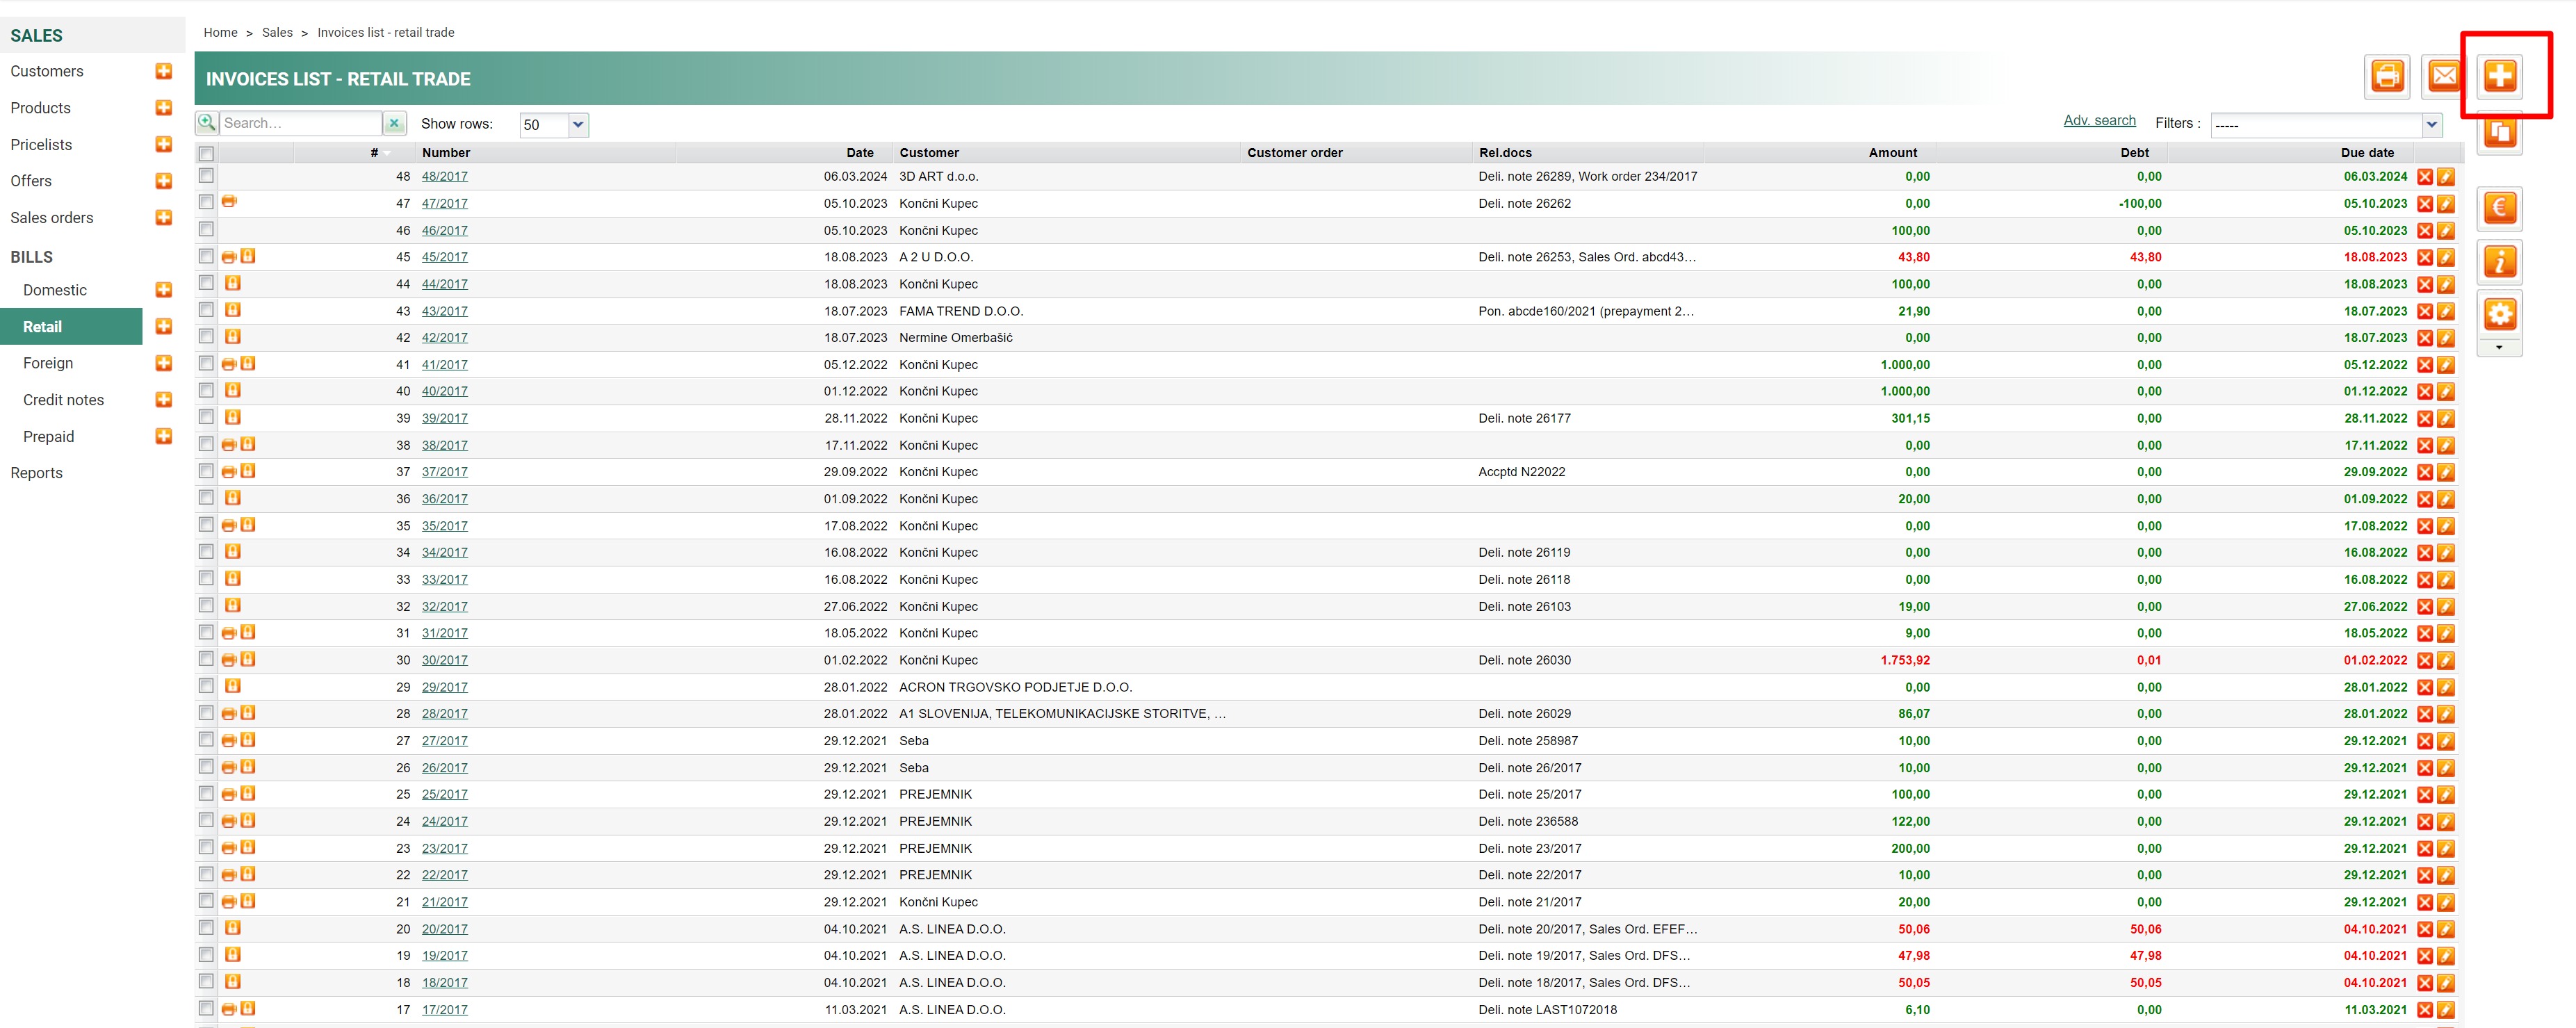Sort by the Due date column header

pos(2367,153)
